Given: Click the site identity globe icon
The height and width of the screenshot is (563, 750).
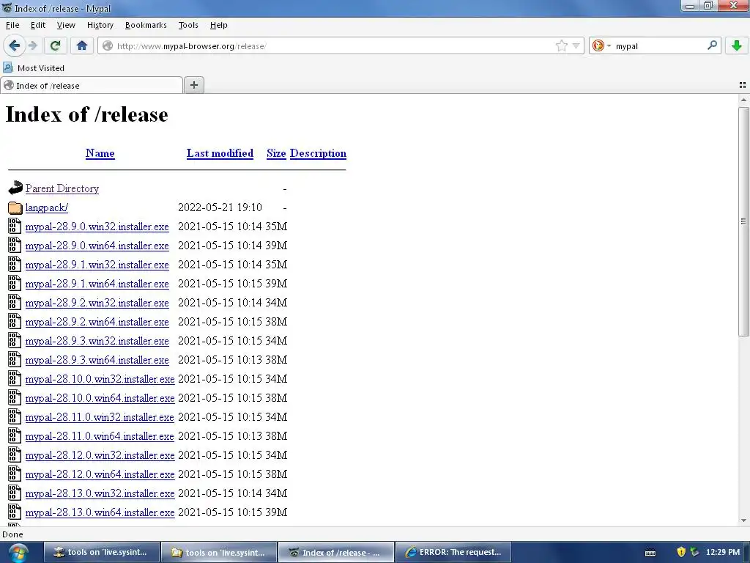Looking at the screenshot, I should [108, 45].
